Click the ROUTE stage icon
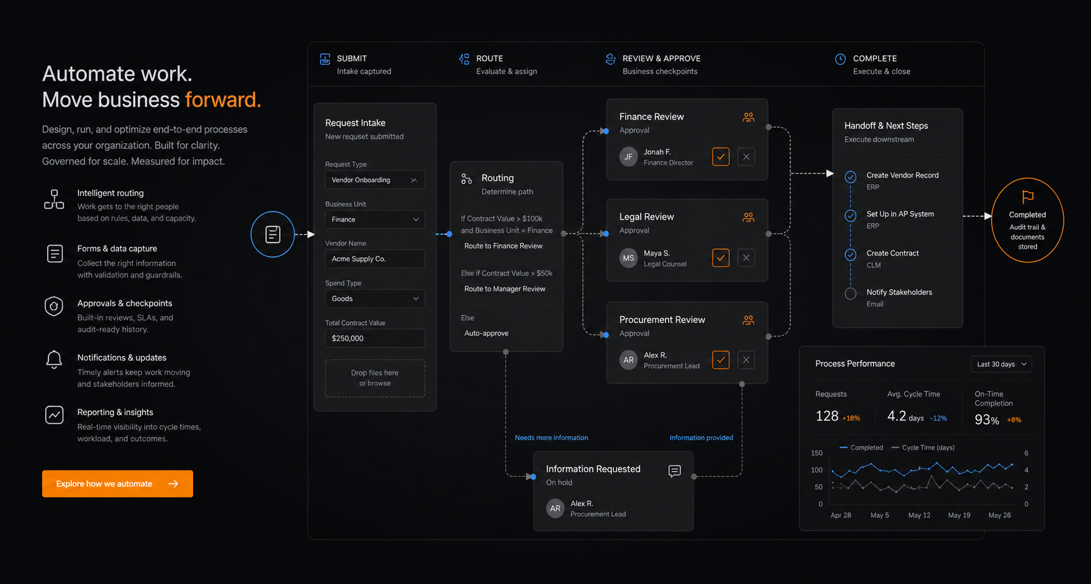Image resolution: width=1091 pixels, height=584 pixels. [x=464, y=59]
